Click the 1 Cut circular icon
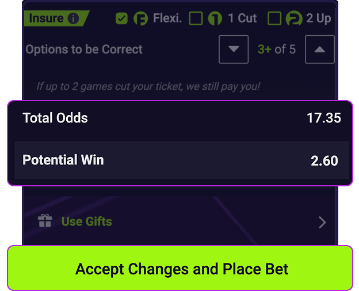This screenshot has height=291, width=359. pos(215,19)
